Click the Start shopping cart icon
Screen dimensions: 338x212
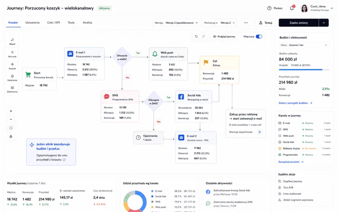(28, 75)
